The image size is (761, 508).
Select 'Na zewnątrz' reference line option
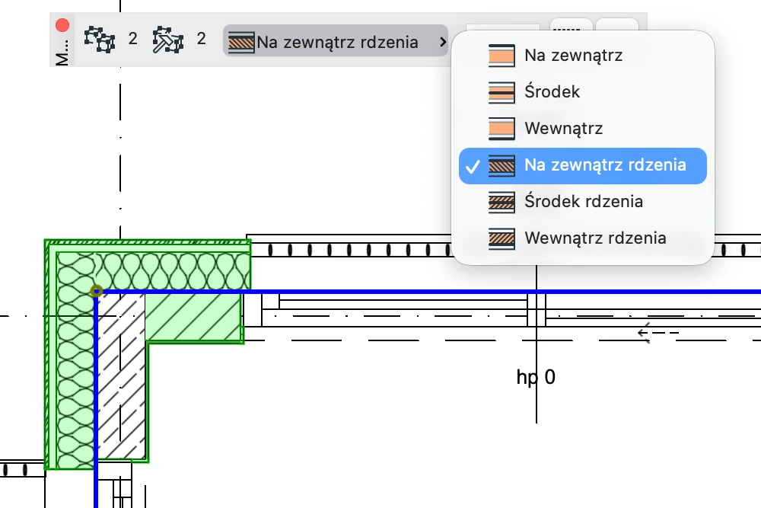point(573,55)
